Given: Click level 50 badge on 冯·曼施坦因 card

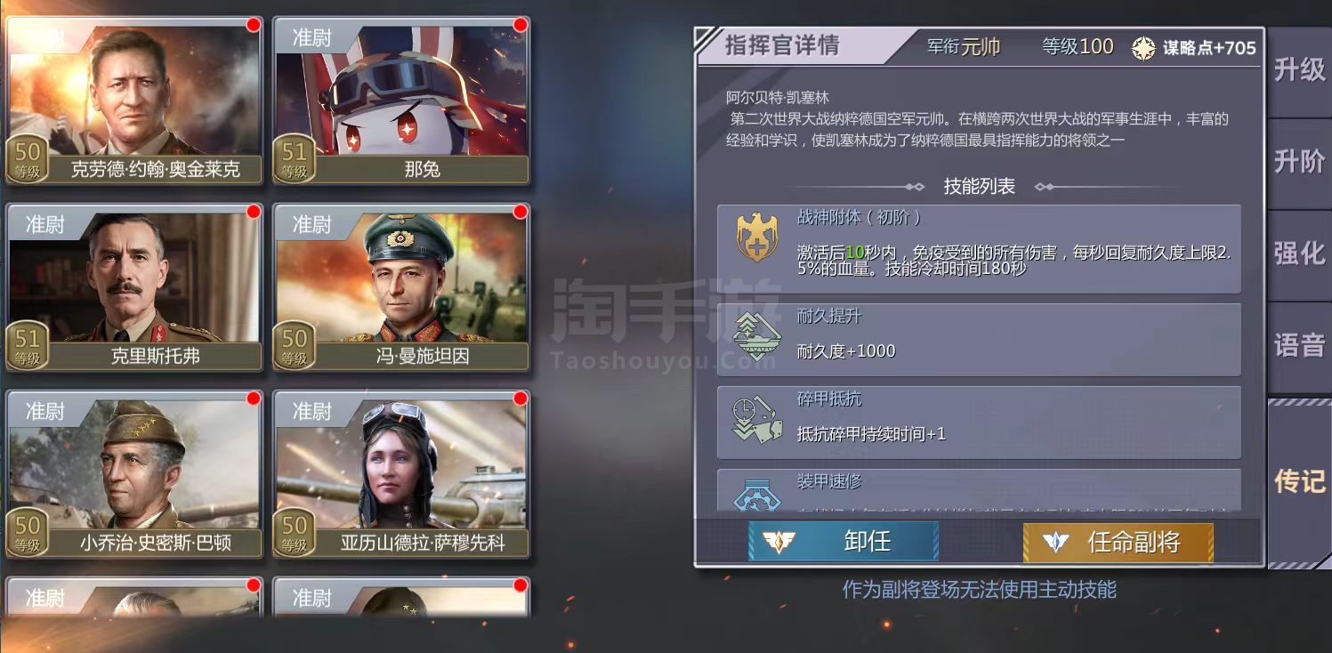Looking at the screenshot, I should click(x=295, y=345).
